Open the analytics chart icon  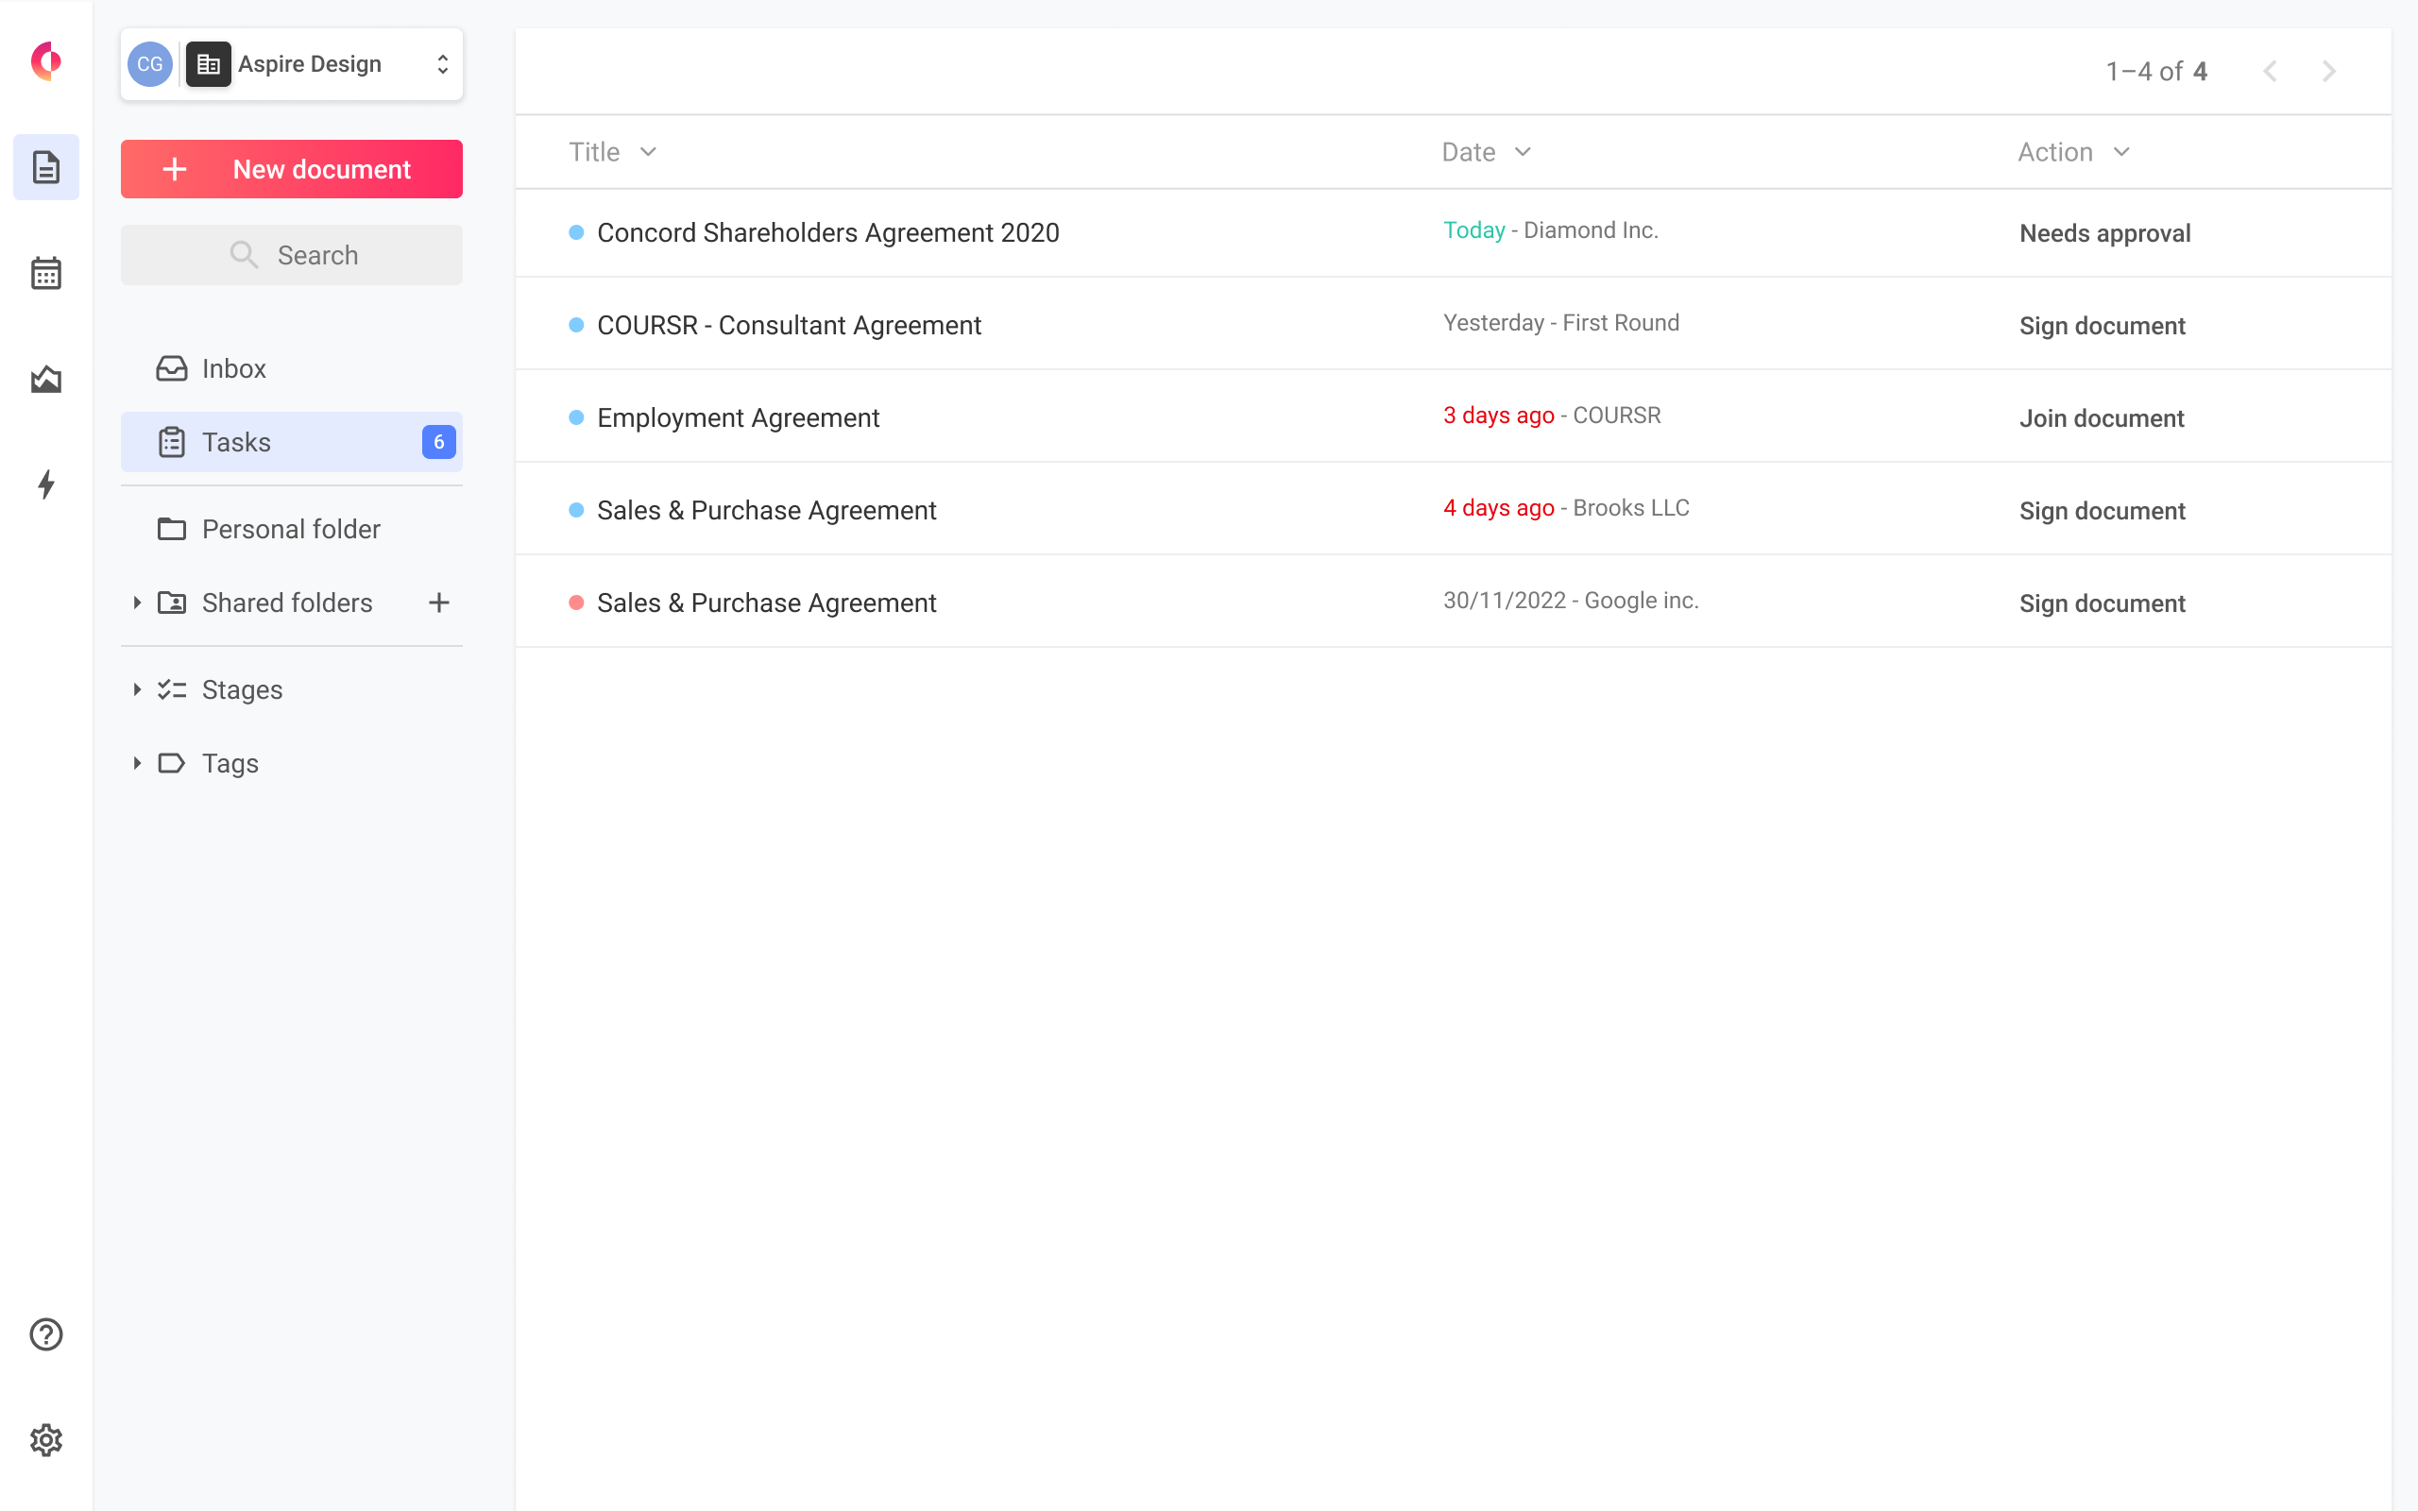pos(46,379)
